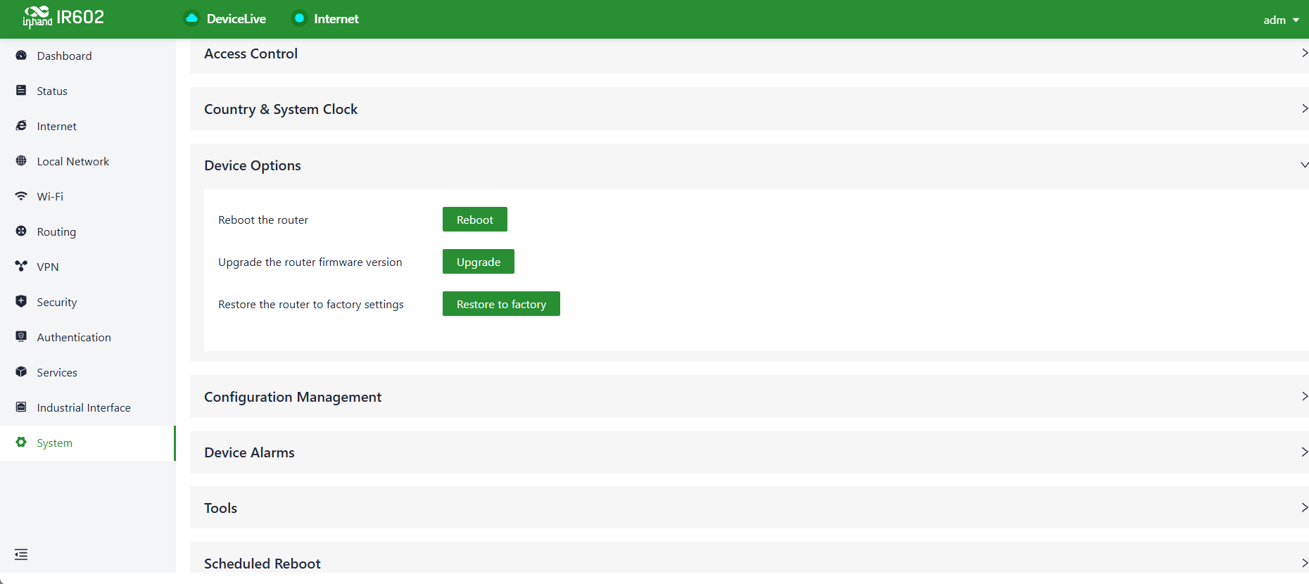This screenshot has height=584, width=1309.
Task: Click the Restore to factory button
Action: coord(501,304)
